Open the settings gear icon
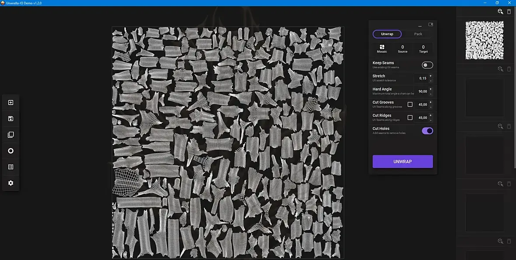Image resolution: width=516 pixels, height=260 pixels. point(10,183)
